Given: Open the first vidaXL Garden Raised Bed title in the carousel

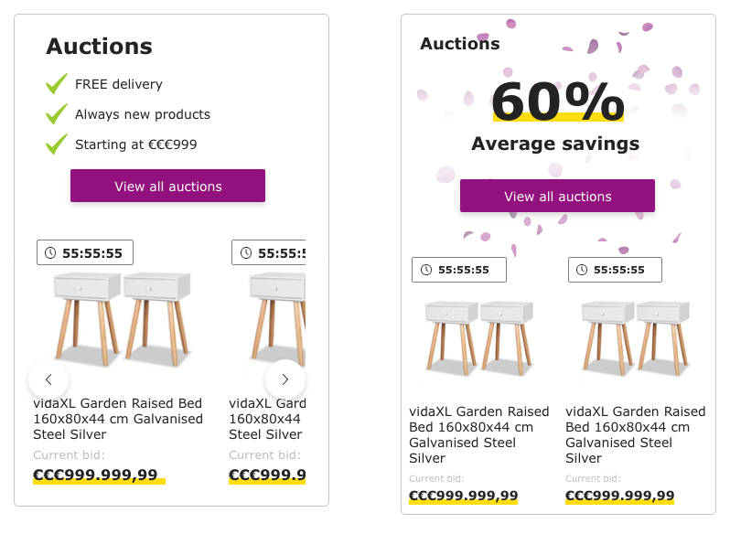Looking at the screenshot, I should (118, 419).
